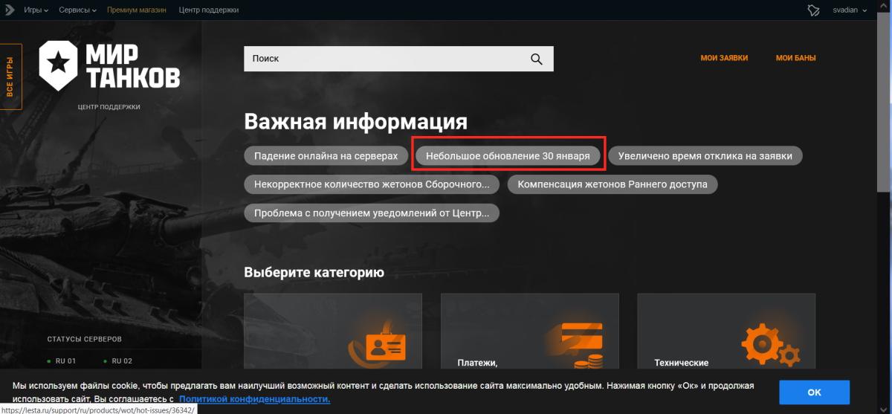Expand the Сервисы dropdown menu
Screen dimensions: 892x414
(78, 10)
